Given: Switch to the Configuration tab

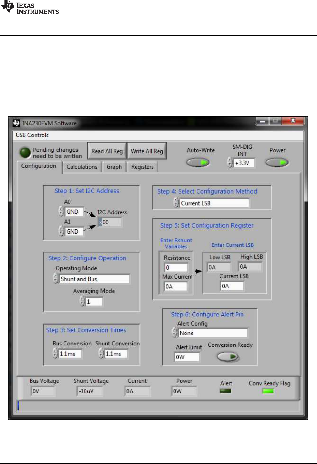Looking at the screenshot, I should [x=39, y=166].
